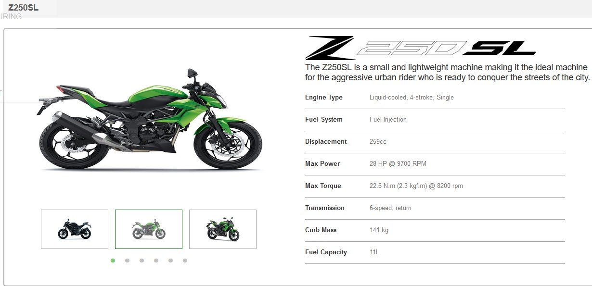Viewport: 592px width, 286px height.
Task: Click the Z250SL stylized logo
Action: pos(421,48)
